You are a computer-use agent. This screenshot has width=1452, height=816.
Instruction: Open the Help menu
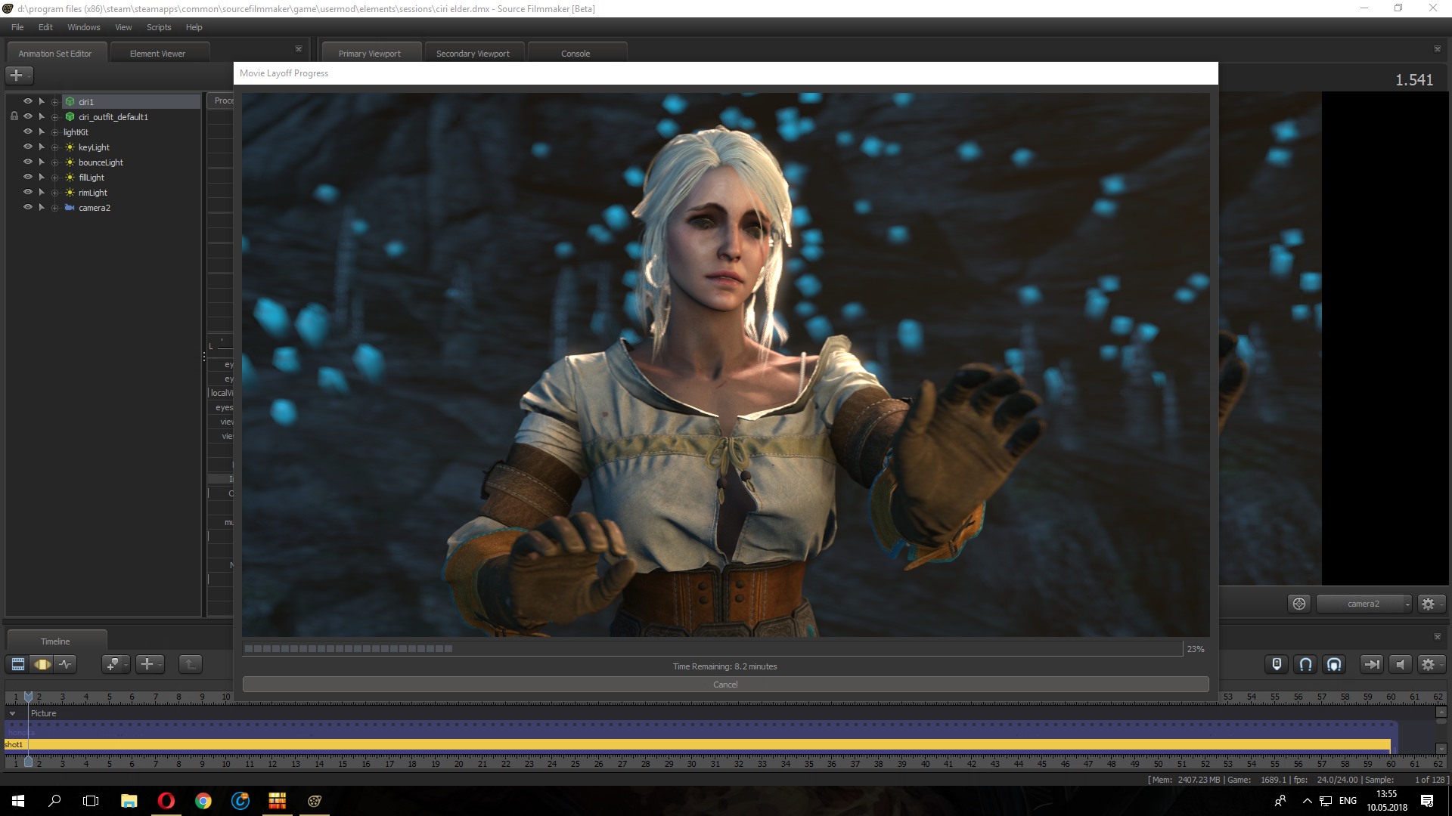pyautogui.click(x=194, y=27)
